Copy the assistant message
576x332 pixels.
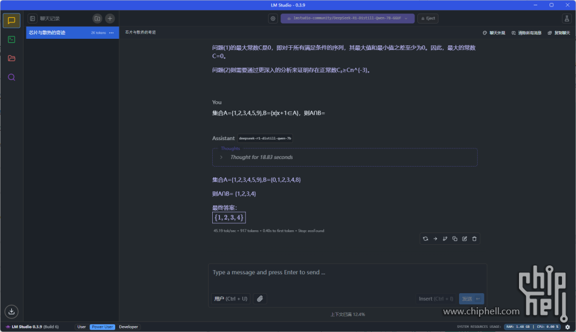point(455,238)
